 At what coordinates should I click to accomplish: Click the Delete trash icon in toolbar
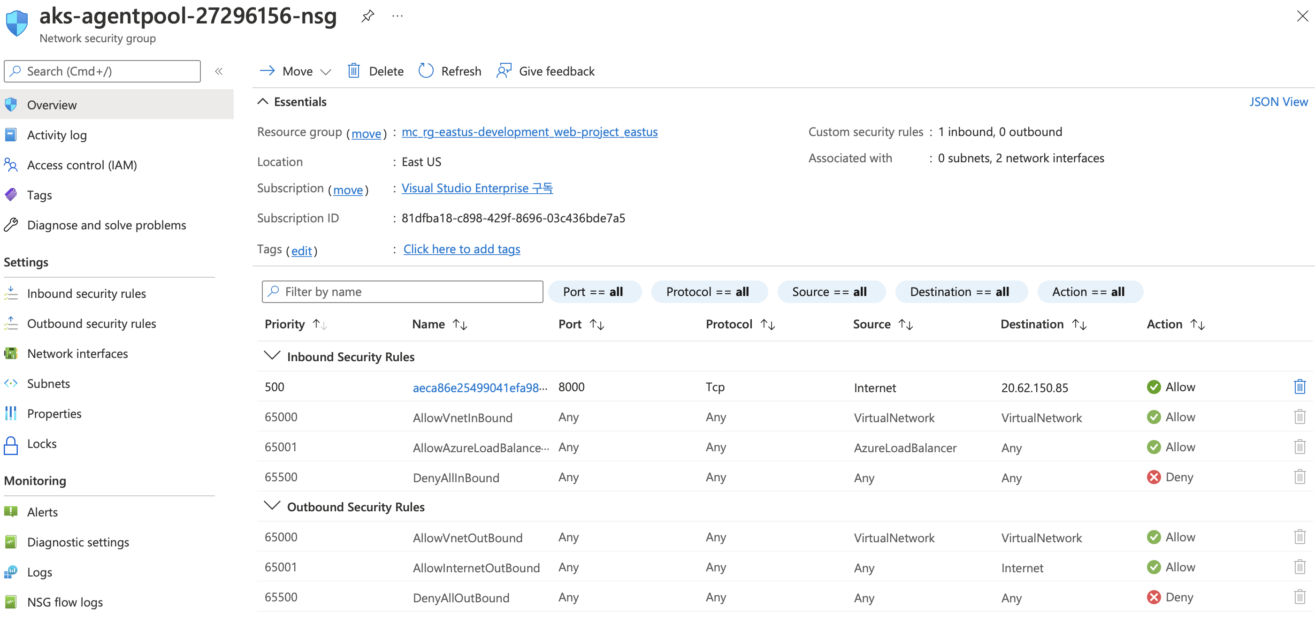tap(354, 71)
